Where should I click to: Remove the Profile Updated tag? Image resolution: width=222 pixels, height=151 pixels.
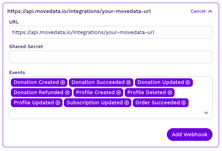pos(58,103)
